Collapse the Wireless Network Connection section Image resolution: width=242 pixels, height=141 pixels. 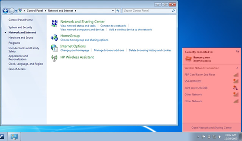tap(237, 68)
